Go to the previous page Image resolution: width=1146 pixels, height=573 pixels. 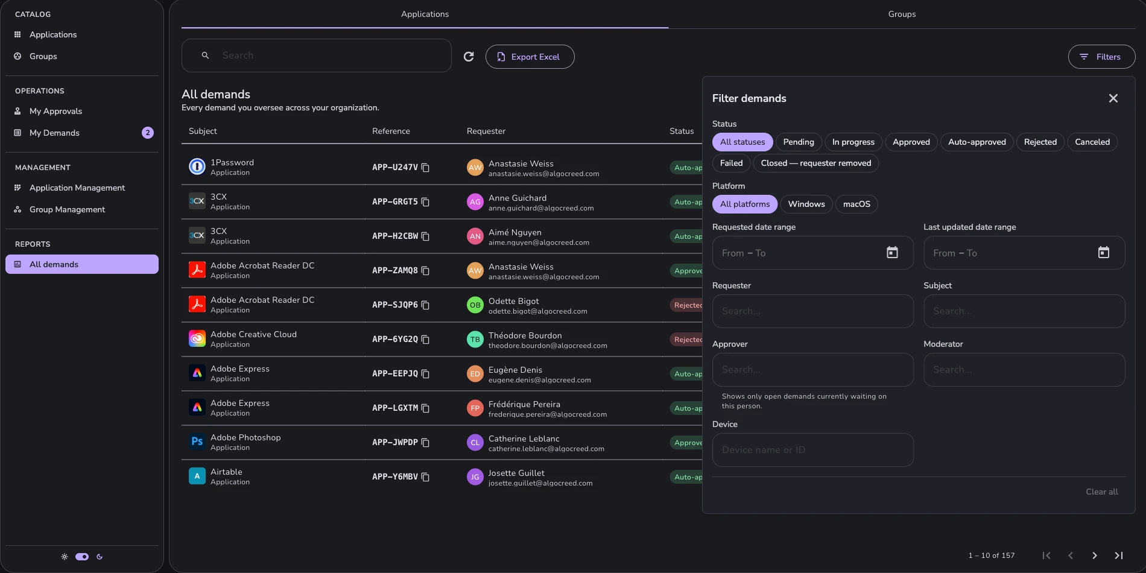pos(1071,556)
